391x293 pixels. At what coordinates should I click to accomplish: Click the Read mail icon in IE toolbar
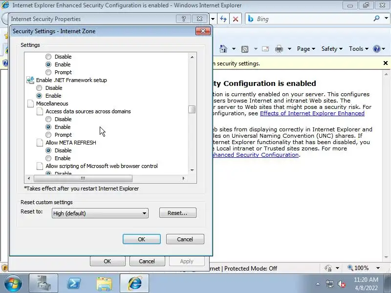click(x=265, y=49)
